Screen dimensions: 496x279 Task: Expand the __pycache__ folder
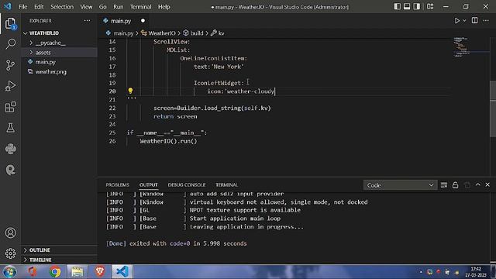(60, 43)
